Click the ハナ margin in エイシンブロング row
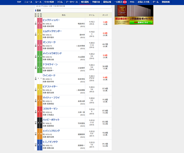This screenshot has width=184, height=153. pyautogui.click(x=92, y=133)
